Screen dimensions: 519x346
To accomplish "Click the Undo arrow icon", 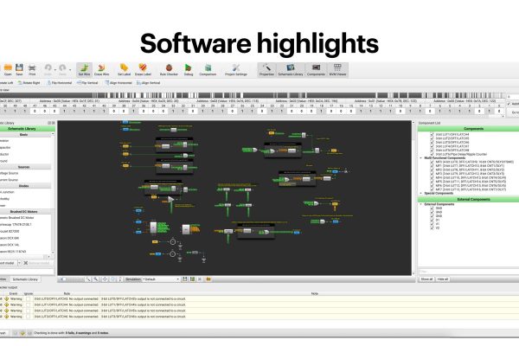I will click(x=48, y=69).
